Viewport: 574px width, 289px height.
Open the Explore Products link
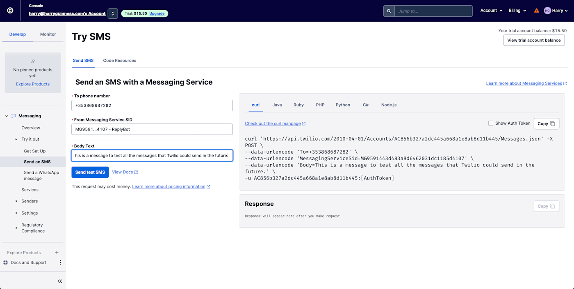click(33, 84)
